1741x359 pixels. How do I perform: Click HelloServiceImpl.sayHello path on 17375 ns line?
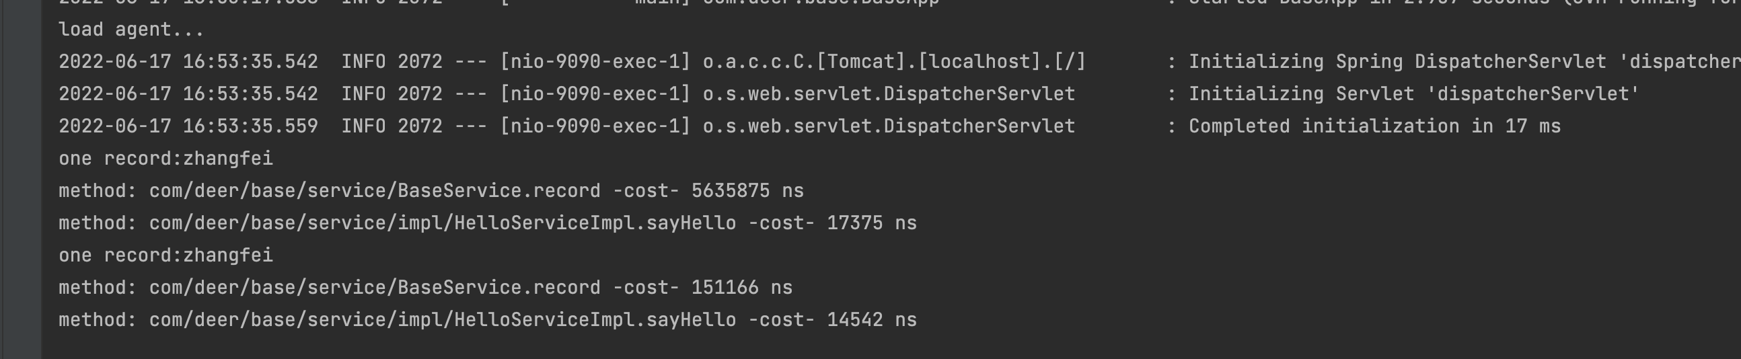coord(442,223)
